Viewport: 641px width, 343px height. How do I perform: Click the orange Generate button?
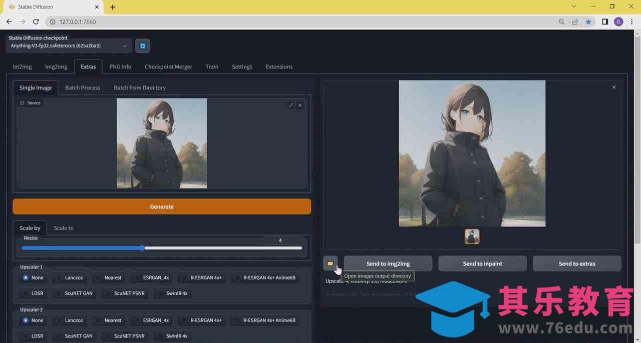click(162, 206)
